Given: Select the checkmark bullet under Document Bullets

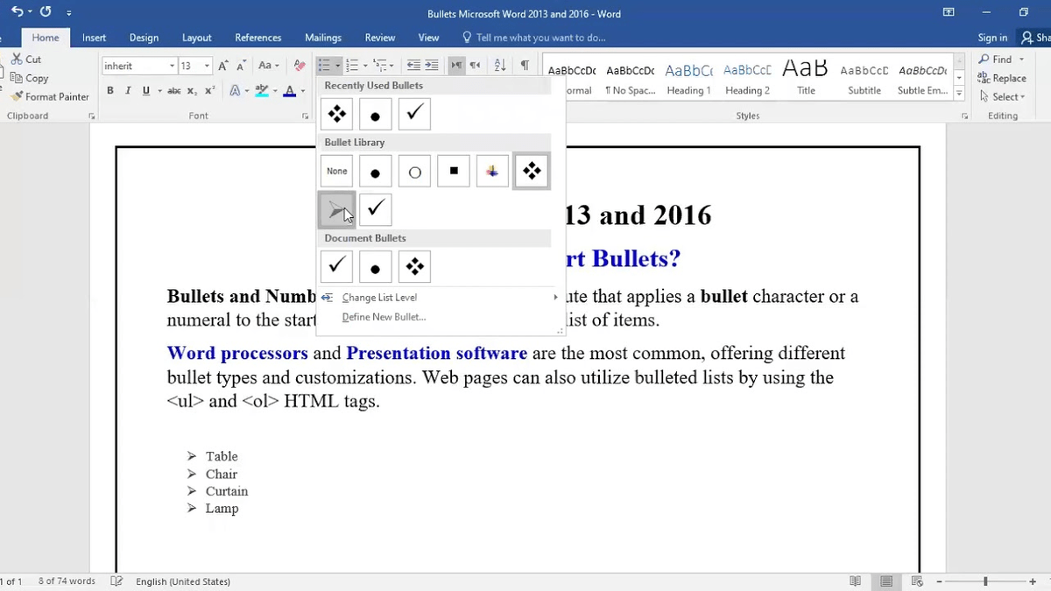Looking at the screenshot, I should [x=336, y=267].
